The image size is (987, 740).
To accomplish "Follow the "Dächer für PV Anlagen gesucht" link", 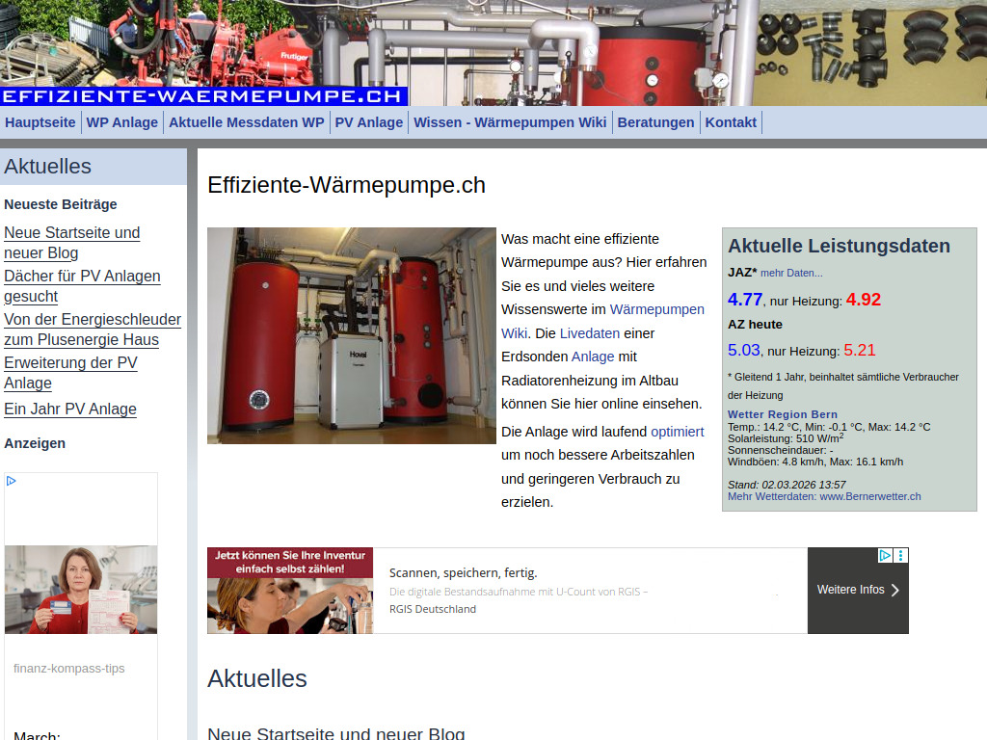I will [x=82, y=286].
